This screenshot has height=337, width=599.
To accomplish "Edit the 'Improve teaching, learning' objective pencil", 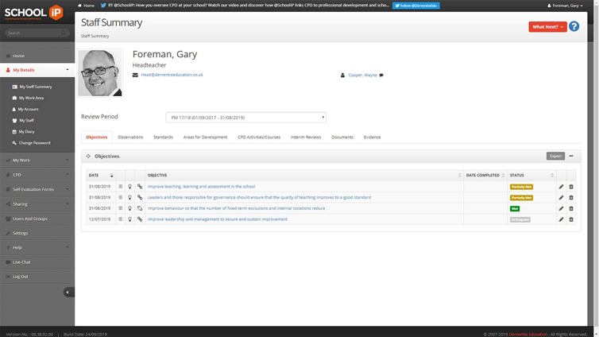I will click(x=561, y=187).
